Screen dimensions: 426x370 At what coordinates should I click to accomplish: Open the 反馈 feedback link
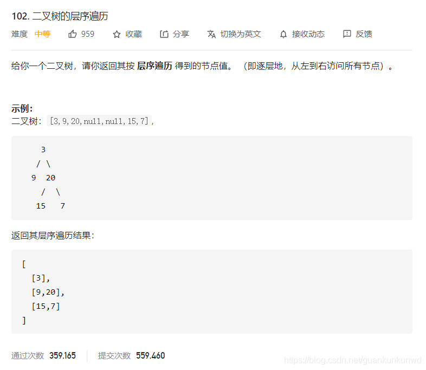click(x=364, y=34)
